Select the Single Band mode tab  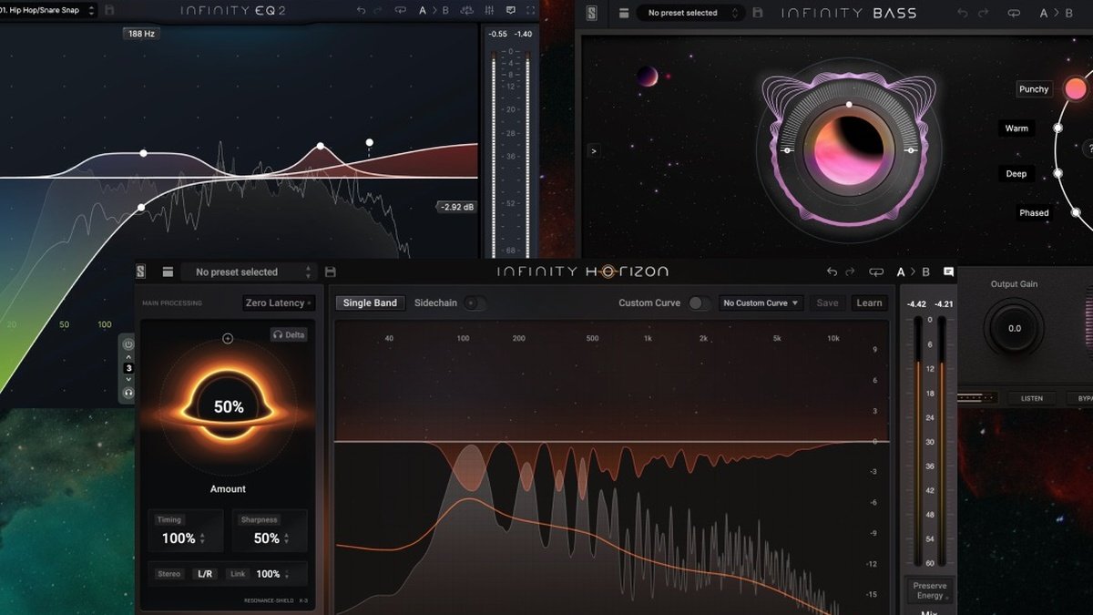click(x=370, y=303)
